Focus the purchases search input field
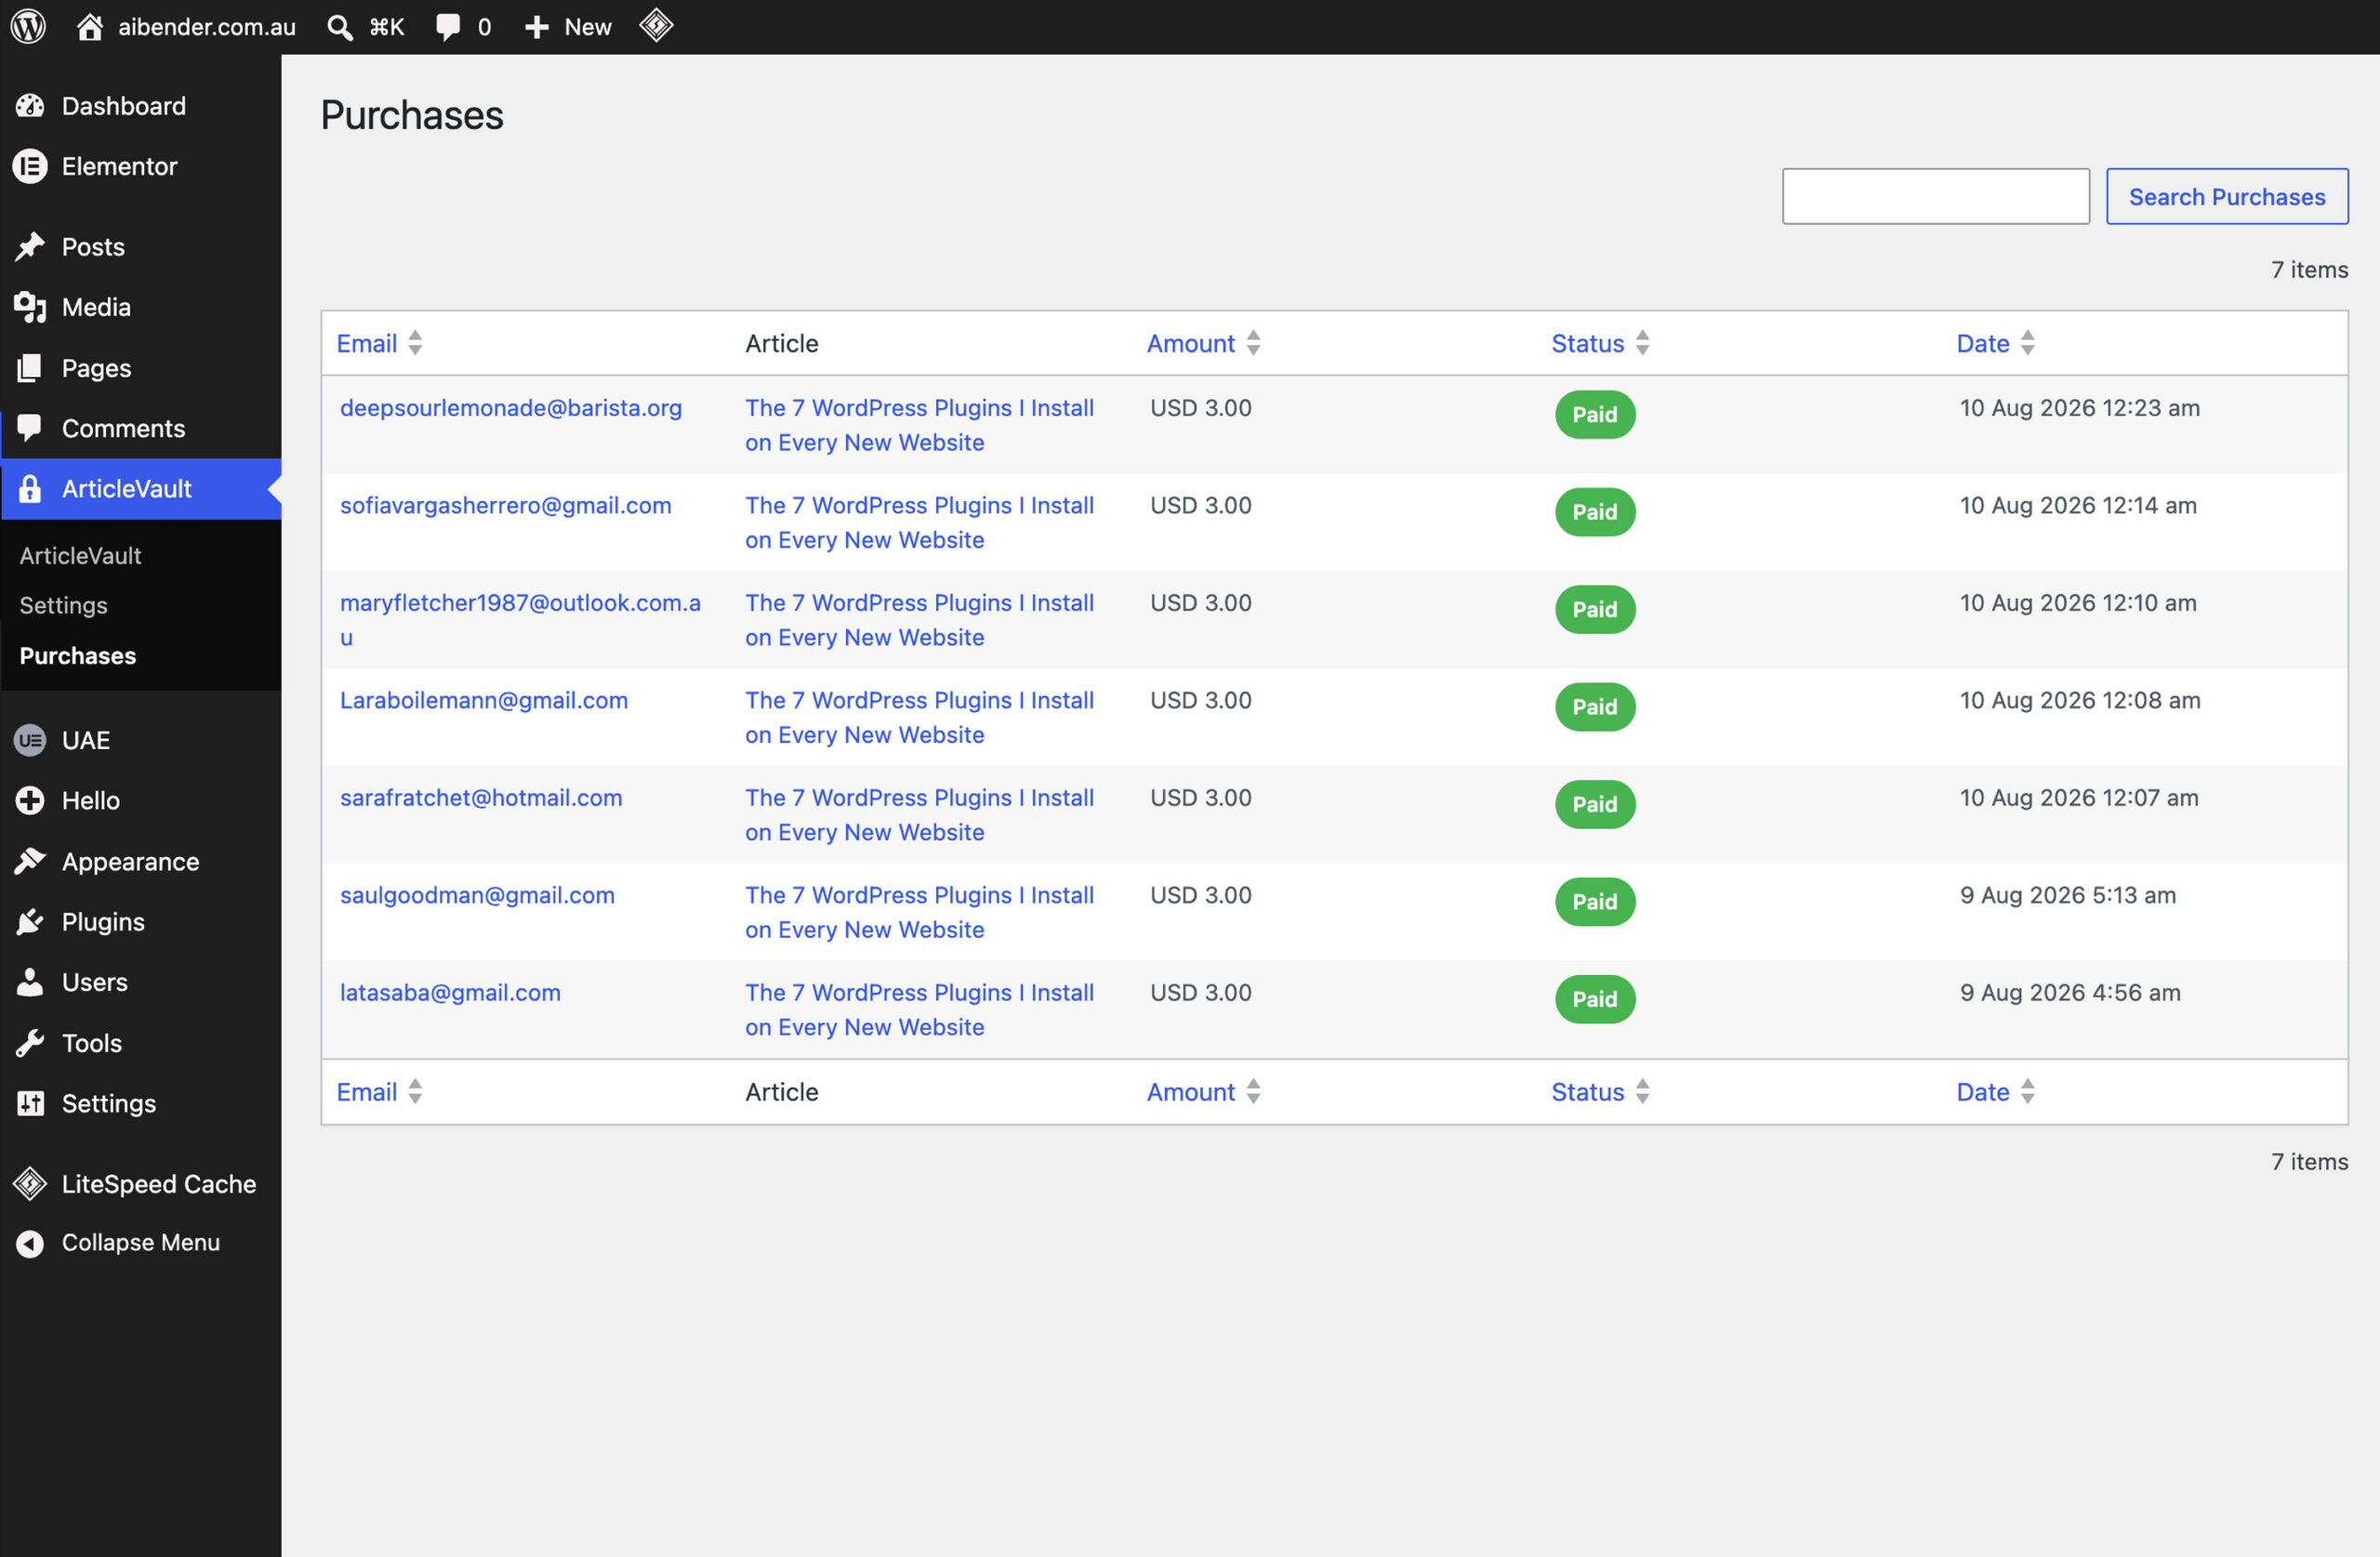Screen dimensions: 2380x1557 (x=1935, y=197)
